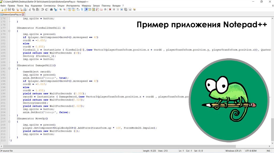This screenshot has width=274, height=153.
Task: Toggle synchronized vertical scrolling icon
Action: pyautogui.click(x=69, y=9)
